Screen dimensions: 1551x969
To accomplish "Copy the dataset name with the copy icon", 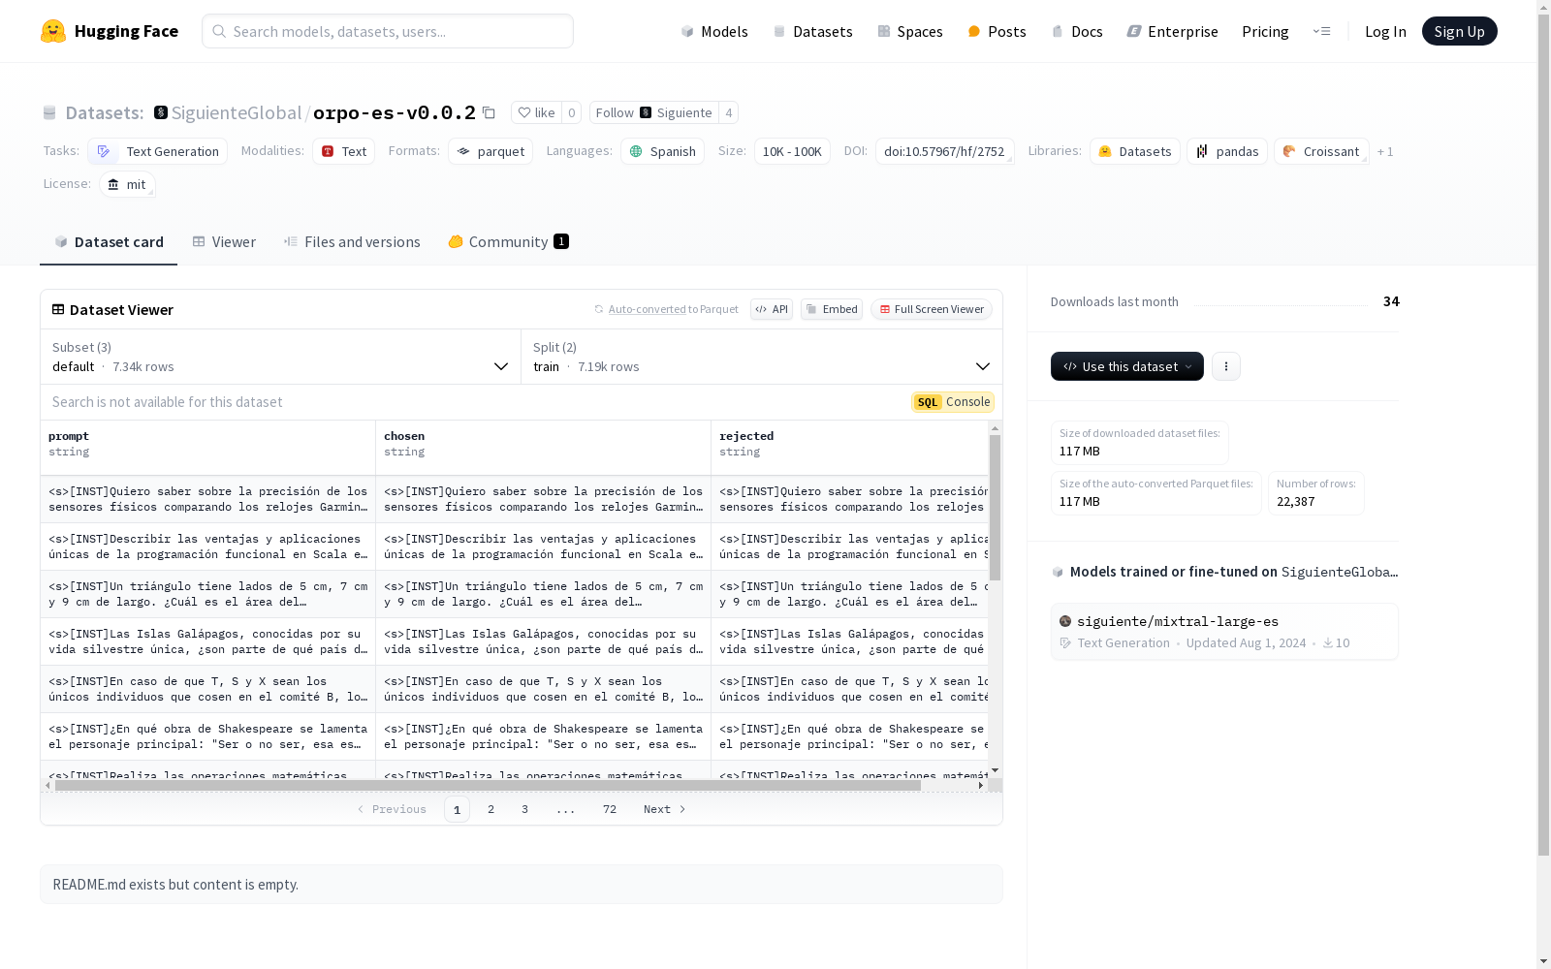I will (490, 112).
